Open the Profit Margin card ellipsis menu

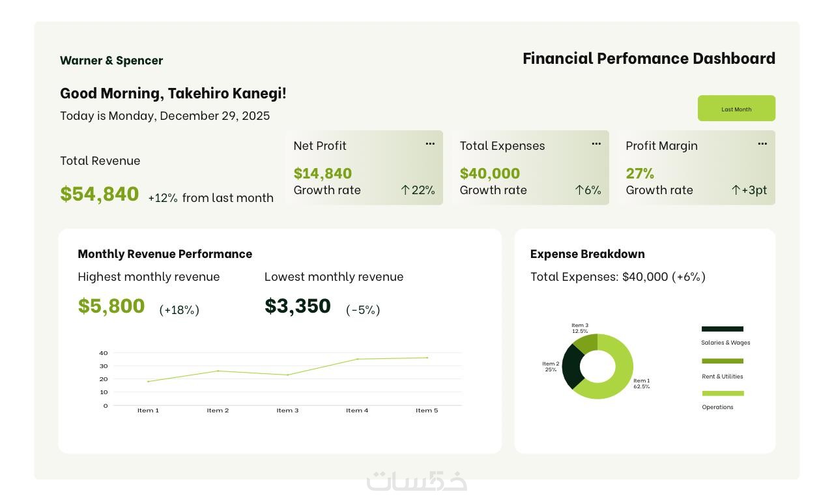762,144
